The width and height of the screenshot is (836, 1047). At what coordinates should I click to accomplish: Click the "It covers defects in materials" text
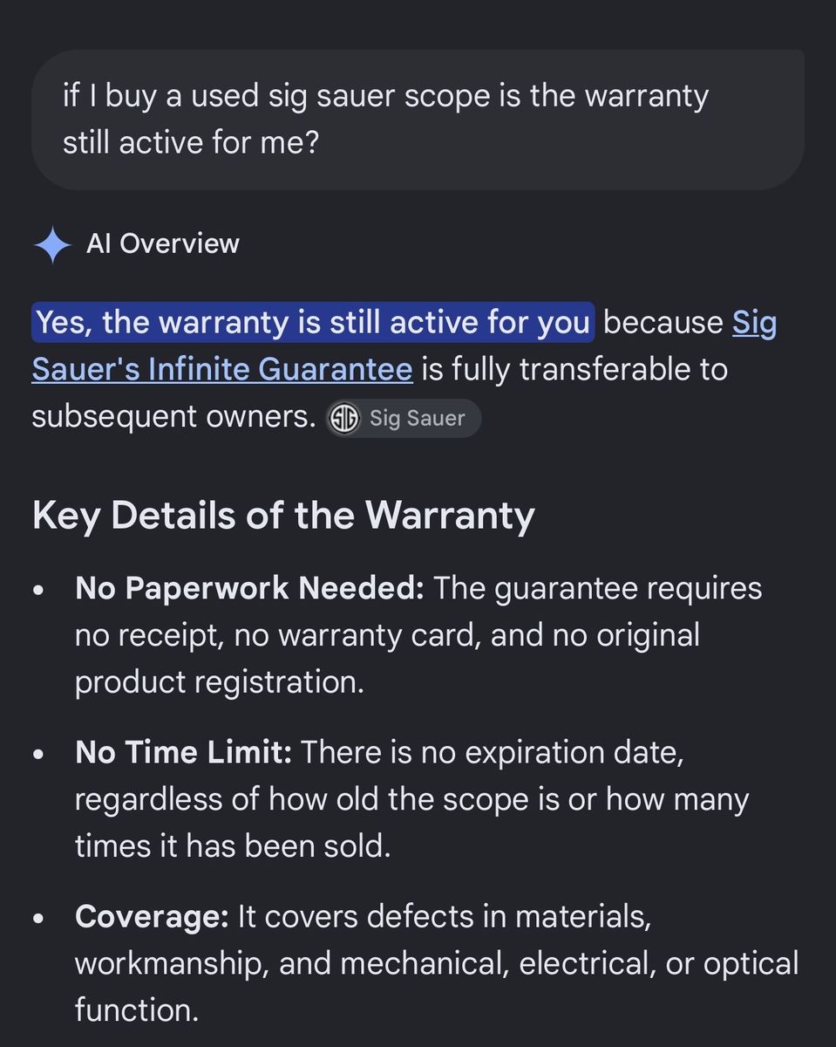(x=445, y=917)
